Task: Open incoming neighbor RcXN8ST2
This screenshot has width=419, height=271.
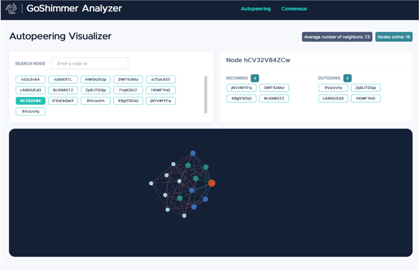Action: pyautogui.click(x=274, y=98)
